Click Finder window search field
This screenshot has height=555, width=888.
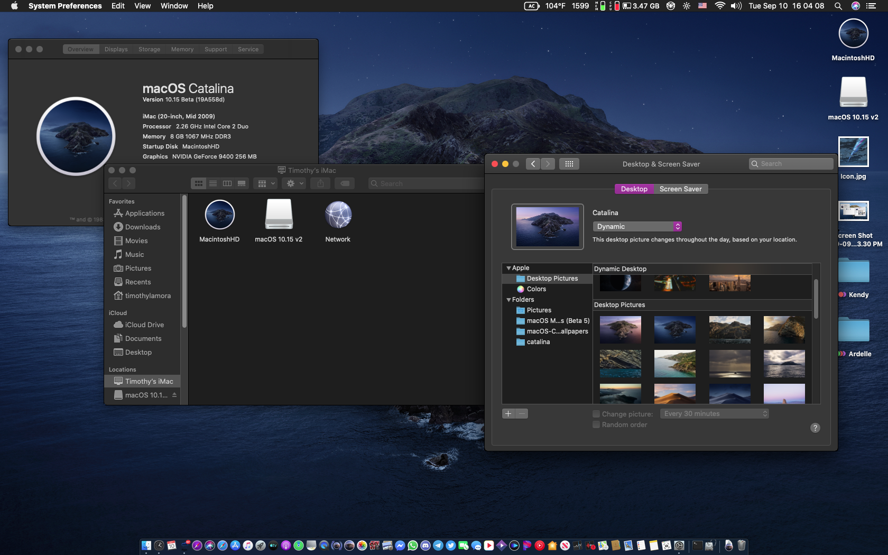(425, 183)
